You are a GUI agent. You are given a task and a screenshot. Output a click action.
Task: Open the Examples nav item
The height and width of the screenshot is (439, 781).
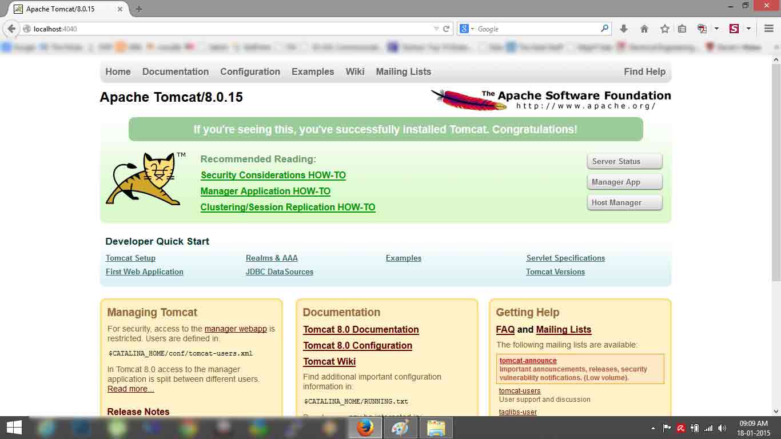click(313, 71)
